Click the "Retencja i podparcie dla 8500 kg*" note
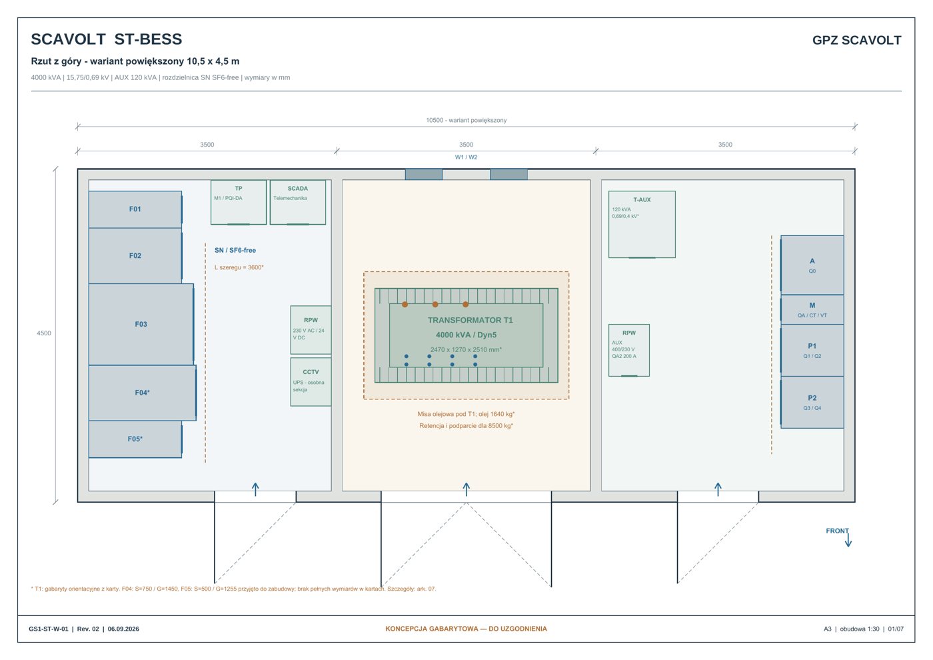The image size is (933, 660). (x=467, y=426)
